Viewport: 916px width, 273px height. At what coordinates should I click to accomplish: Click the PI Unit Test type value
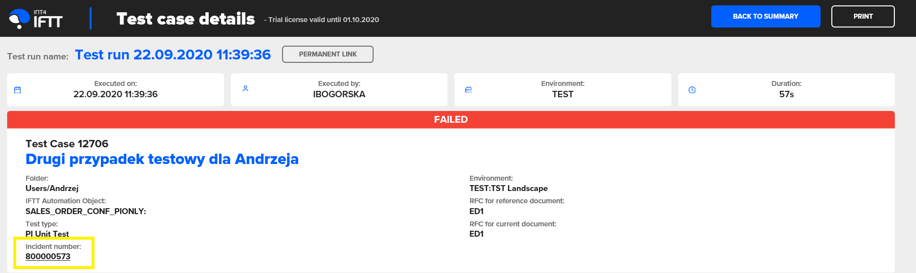coord(47,234)
